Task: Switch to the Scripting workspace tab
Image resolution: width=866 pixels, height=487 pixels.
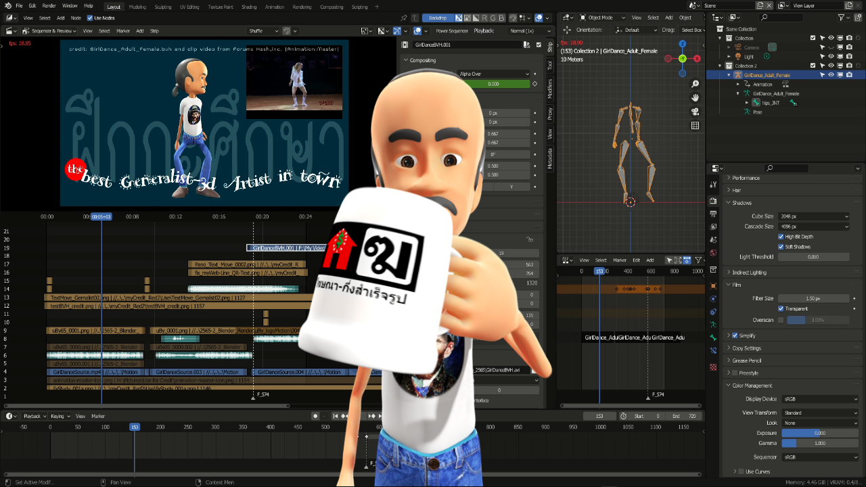Action: click(x=360, y=7)
